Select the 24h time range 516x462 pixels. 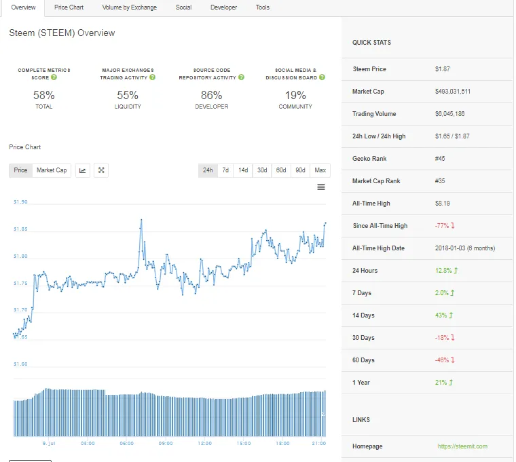208,170
